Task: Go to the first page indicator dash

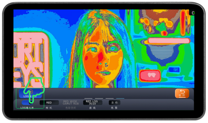Action: pyautogui.click(x=89, y=98)
